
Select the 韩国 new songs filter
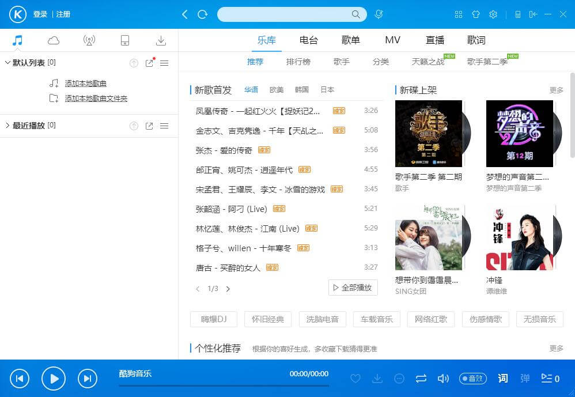(x=302, y=90)
